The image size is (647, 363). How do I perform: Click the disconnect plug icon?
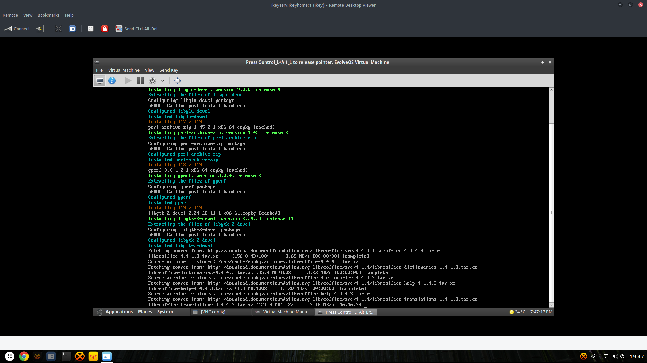click(x=40, y=29)
